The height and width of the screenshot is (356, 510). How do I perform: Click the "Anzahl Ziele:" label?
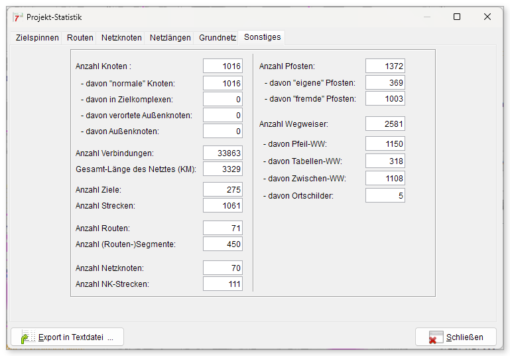click(x=98, y=190)
